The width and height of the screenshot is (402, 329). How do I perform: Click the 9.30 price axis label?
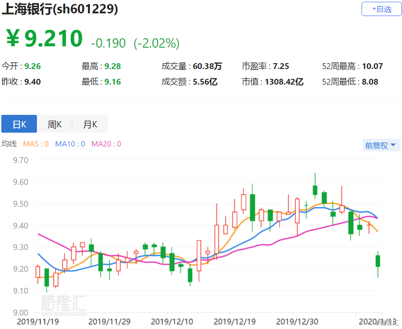tap(20, 247)
